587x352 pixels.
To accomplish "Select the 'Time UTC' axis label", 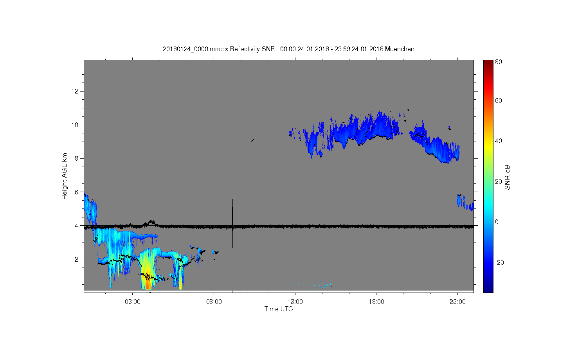I will (x=279, y=309).
